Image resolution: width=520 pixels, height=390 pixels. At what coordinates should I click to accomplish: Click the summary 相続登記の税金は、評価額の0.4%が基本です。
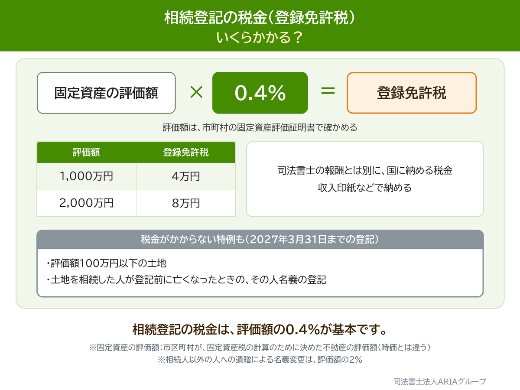coord(260,329)
